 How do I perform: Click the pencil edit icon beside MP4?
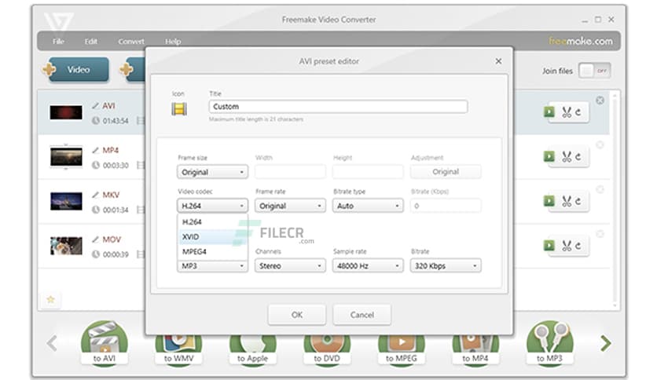[96, 150]
